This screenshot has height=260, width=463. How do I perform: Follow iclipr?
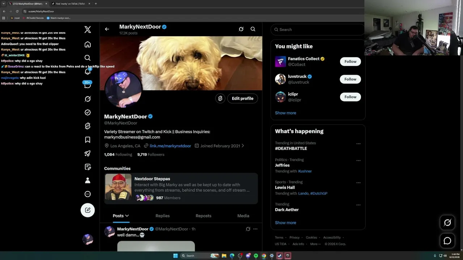350,97
